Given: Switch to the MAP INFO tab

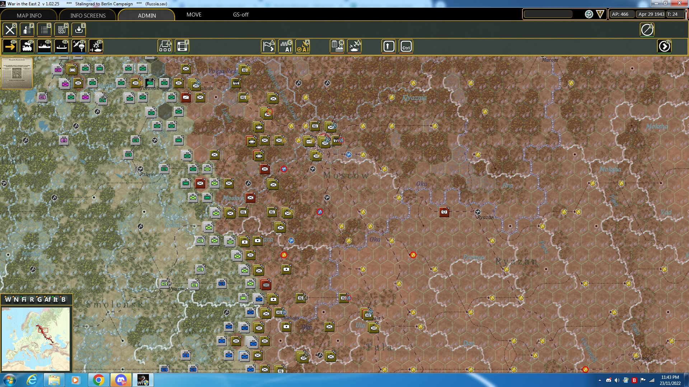Looking at the screenshot, I should click(29, 15).
